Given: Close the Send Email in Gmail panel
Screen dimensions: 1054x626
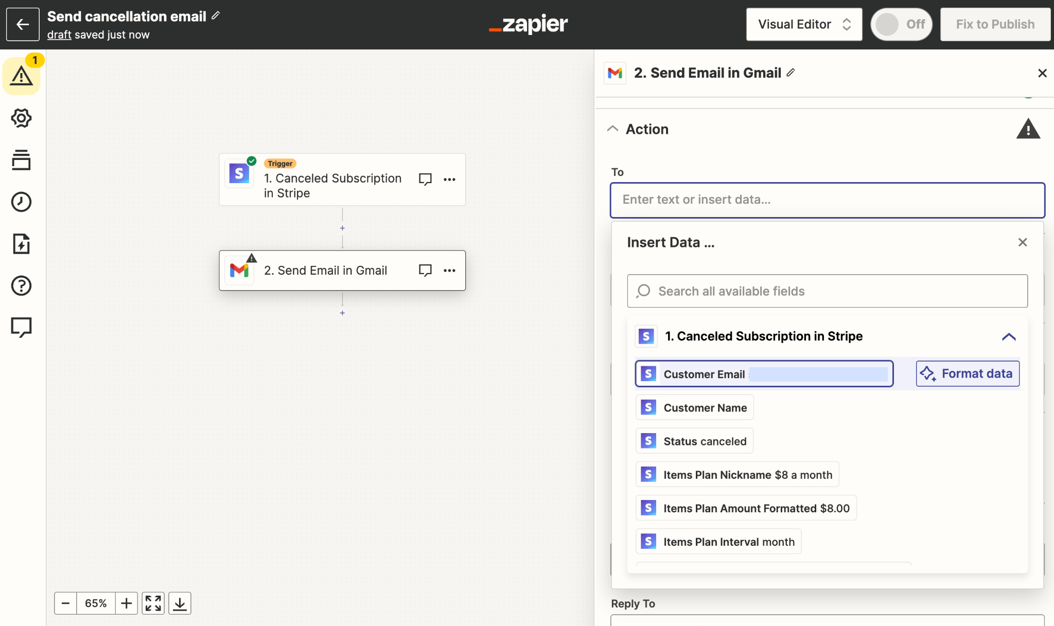Looking at the screenshot, I should point(1042,73).
